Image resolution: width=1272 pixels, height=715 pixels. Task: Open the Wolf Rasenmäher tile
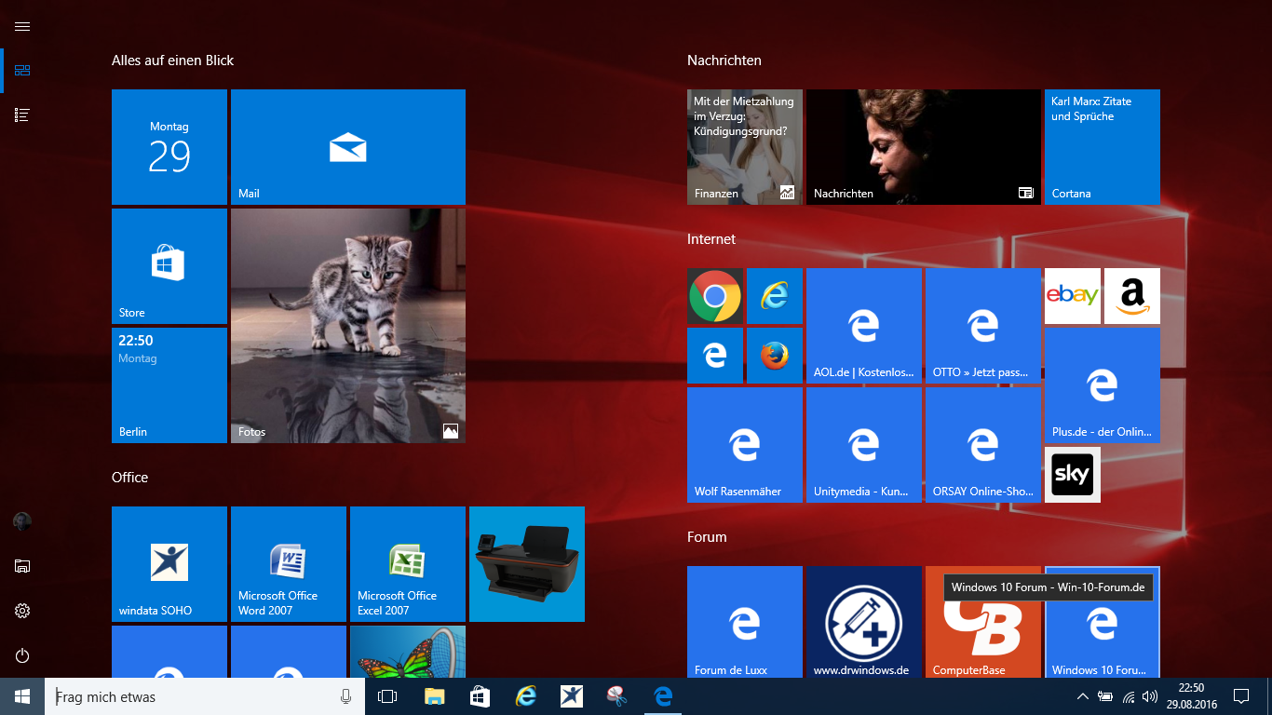[745, 445]
